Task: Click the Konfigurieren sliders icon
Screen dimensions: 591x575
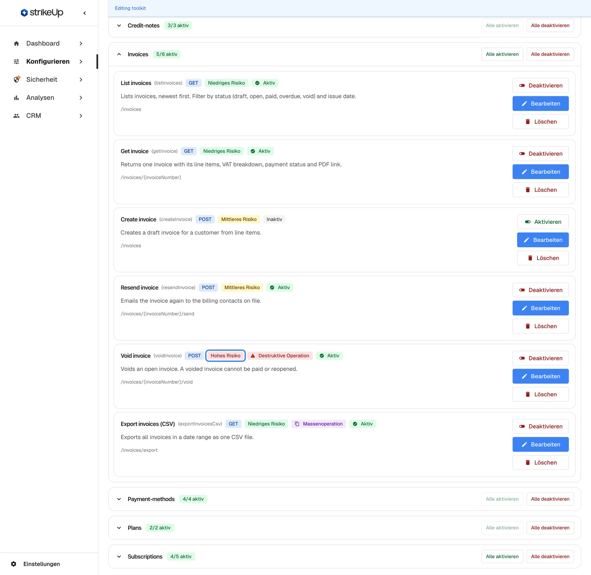Action: point(16,61)
